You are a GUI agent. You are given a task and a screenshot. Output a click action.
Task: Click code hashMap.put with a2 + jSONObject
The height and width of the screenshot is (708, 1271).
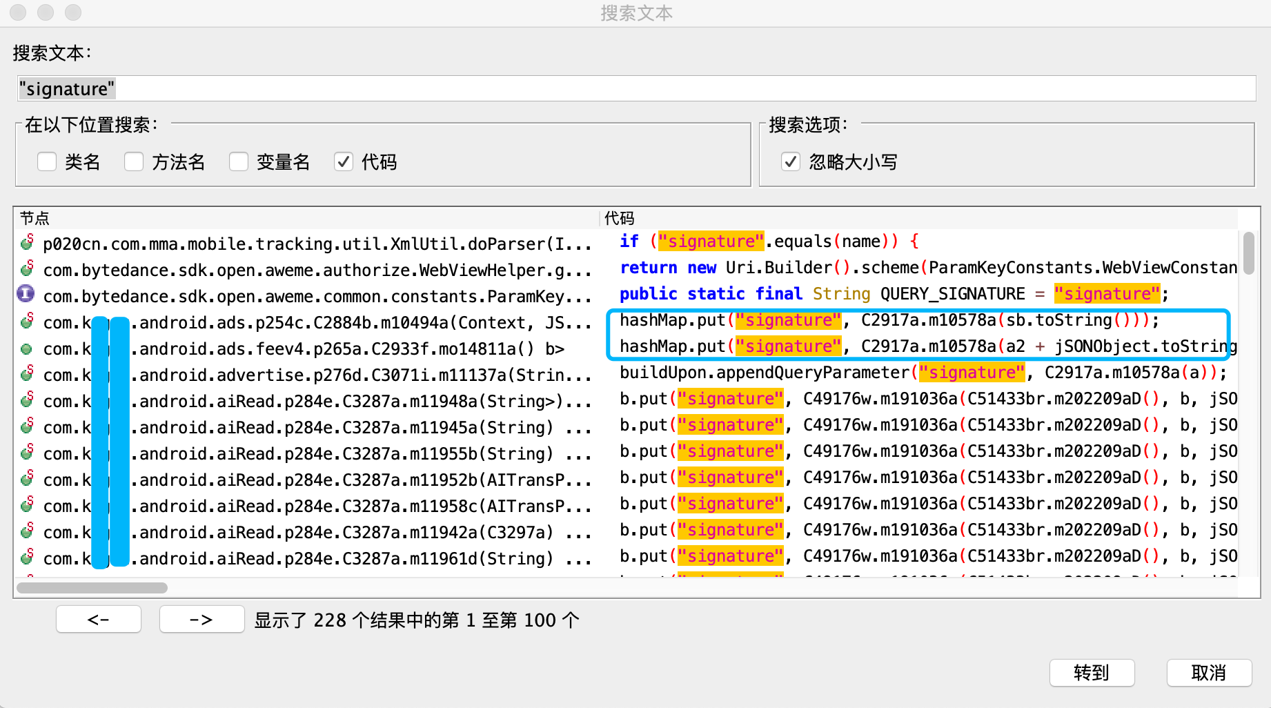[x=928, y=346]
